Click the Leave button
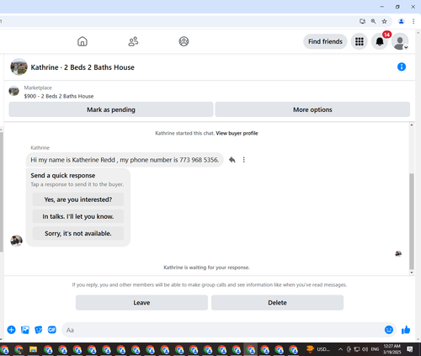The height and width of the screenshot is (356, 421). tap(141, 302)
